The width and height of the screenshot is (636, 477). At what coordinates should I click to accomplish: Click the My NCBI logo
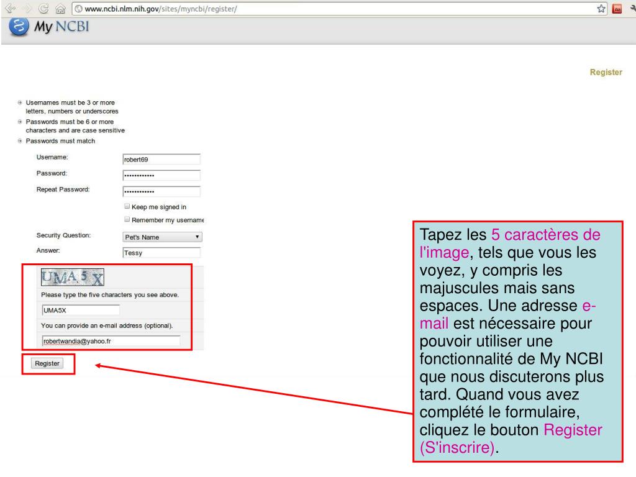coord(49,27)
